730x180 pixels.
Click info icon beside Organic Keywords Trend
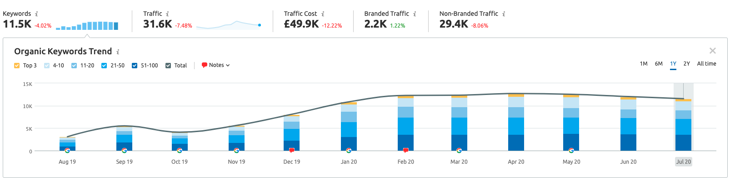coord(118,52)
